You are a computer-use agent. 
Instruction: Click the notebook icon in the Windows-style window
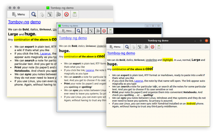point(110,31)
